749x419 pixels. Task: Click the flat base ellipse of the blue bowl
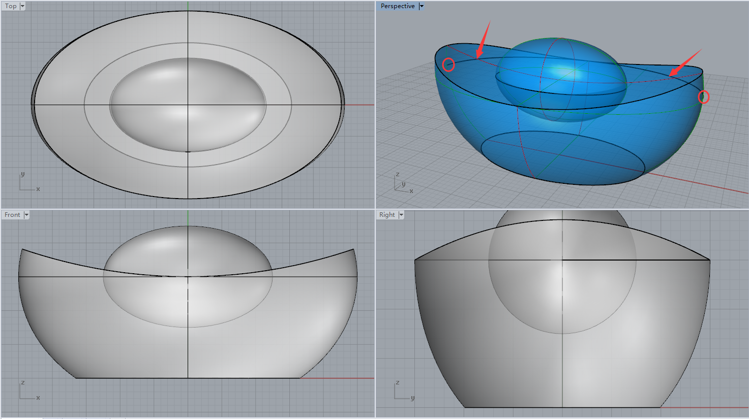point(562,157)
